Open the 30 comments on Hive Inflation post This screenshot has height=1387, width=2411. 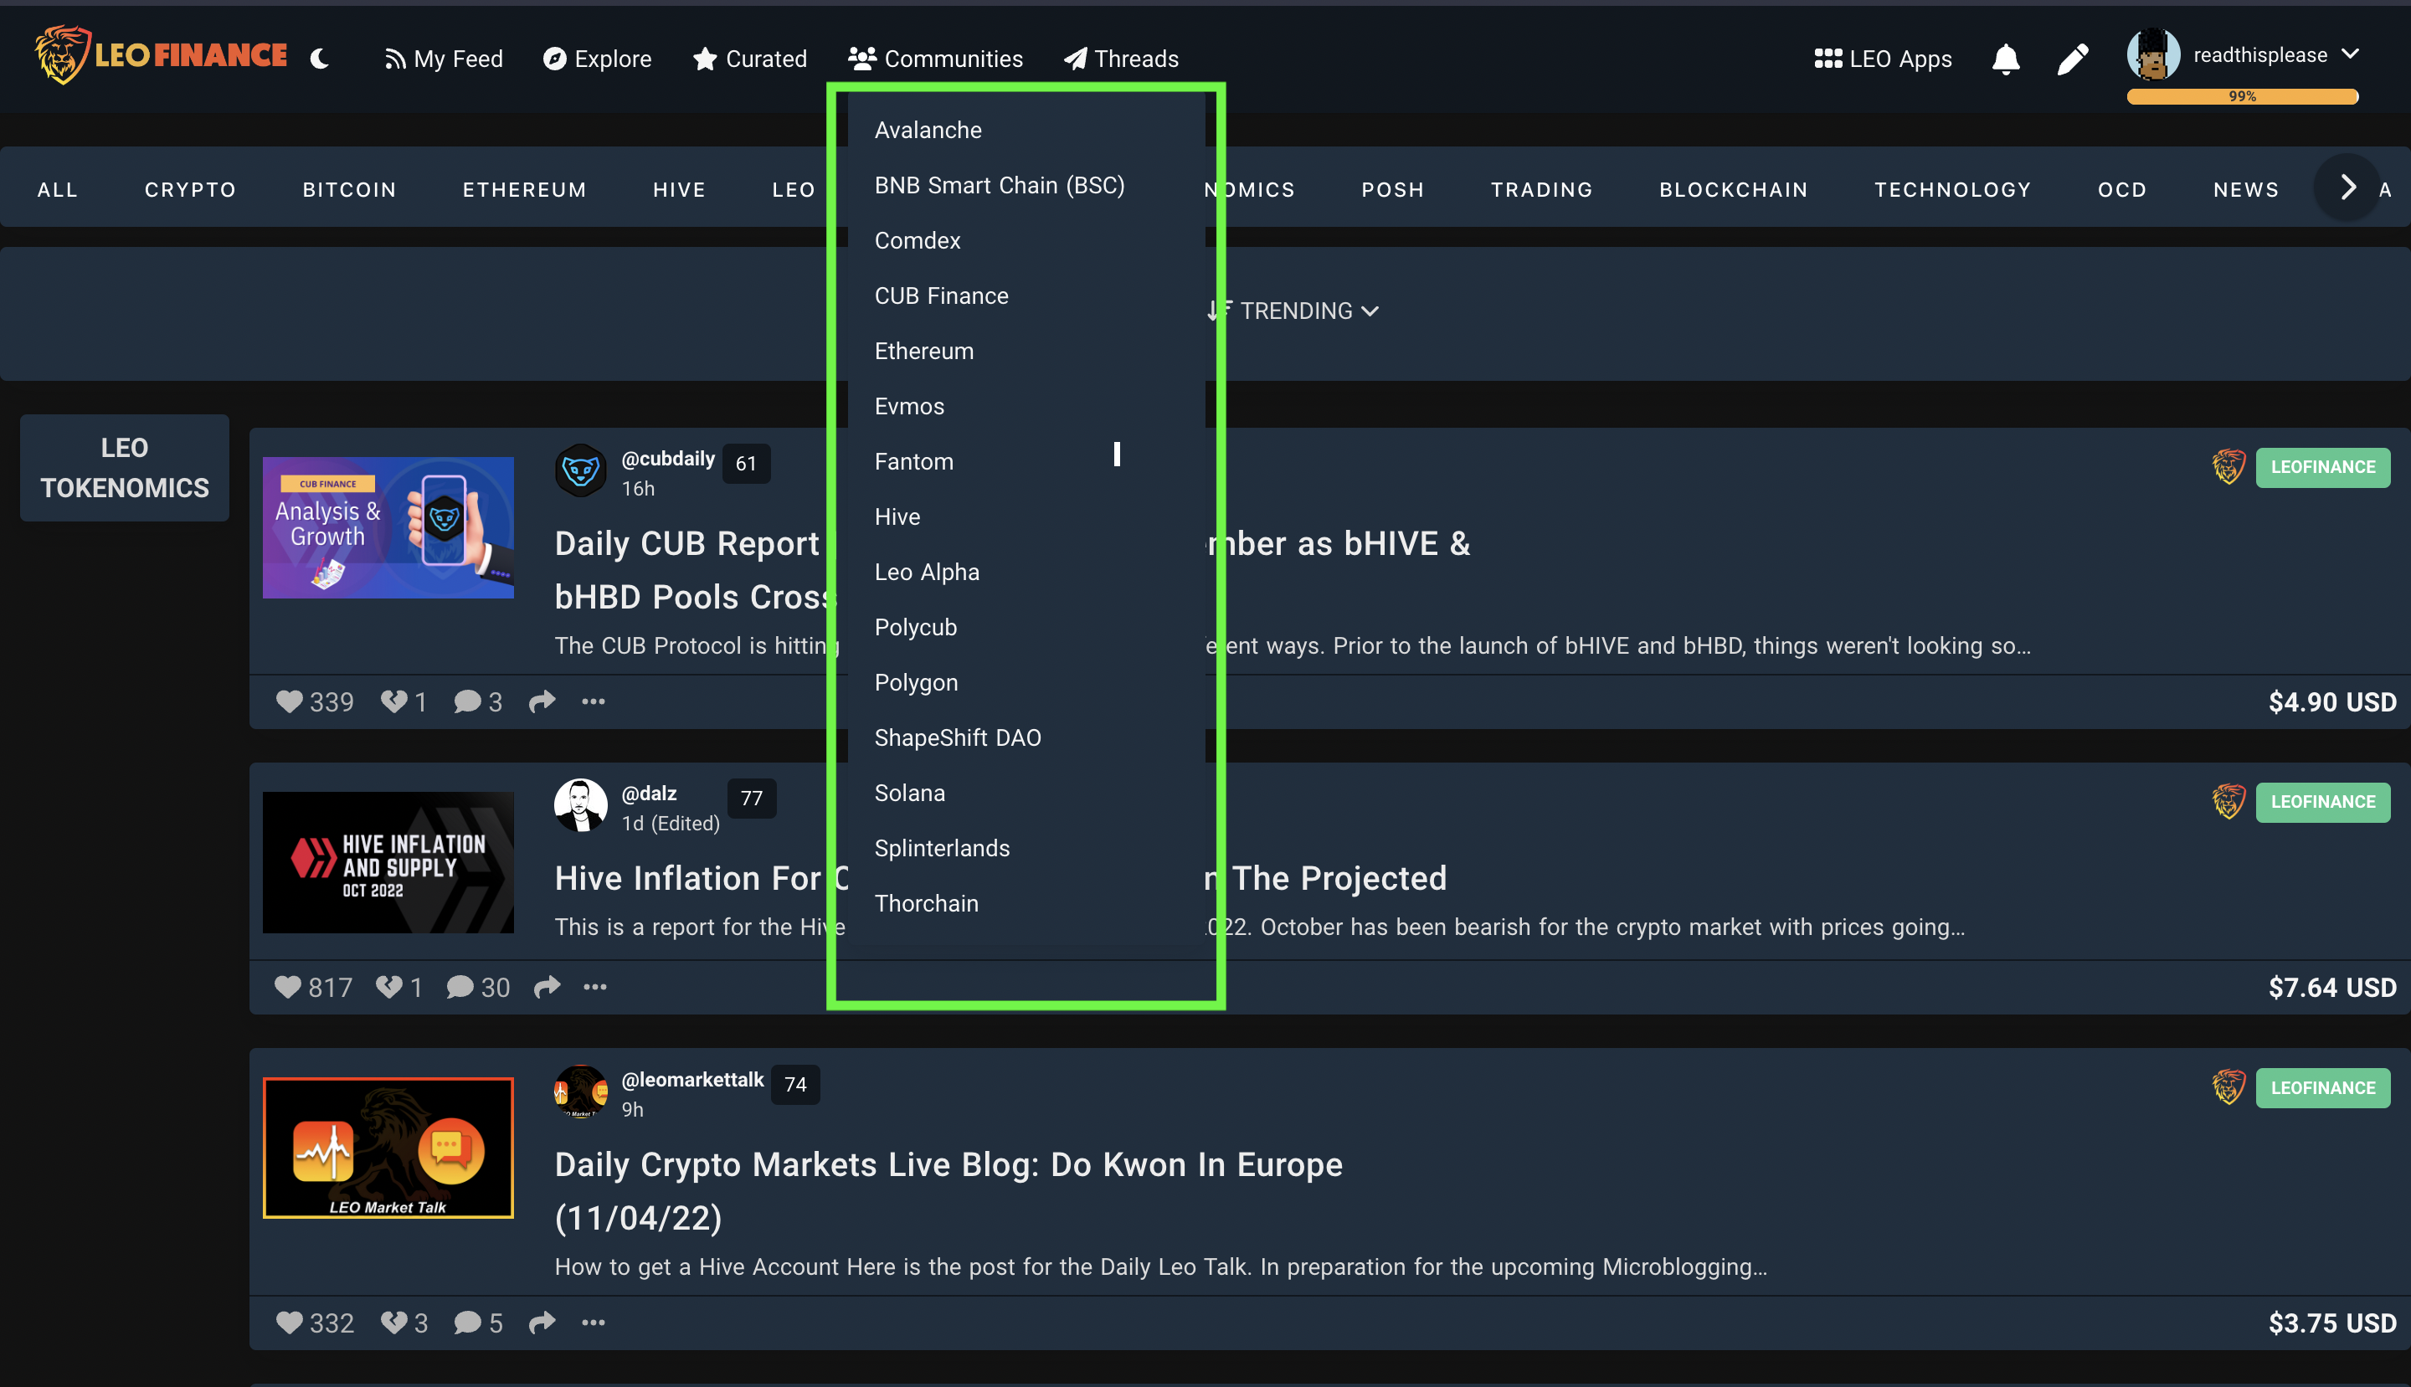tap(478, 987)
